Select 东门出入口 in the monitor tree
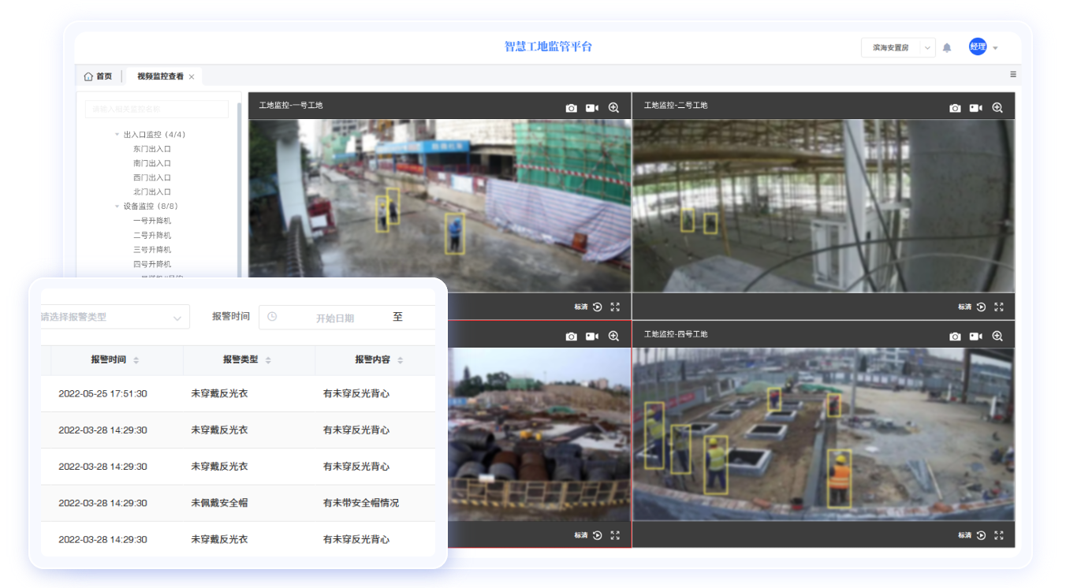 tap(151, 149)
